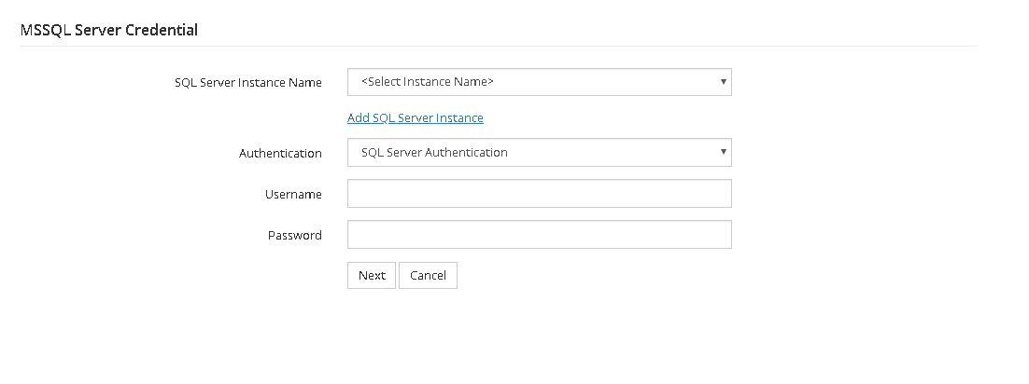Click the <Select Instance Name> placeholder text
The height and width of the screenshot is (384, 1029).
(x=428, y=82)
